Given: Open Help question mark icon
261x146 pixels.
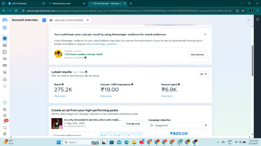Looking at the screenshot, I should coord(5,103).
